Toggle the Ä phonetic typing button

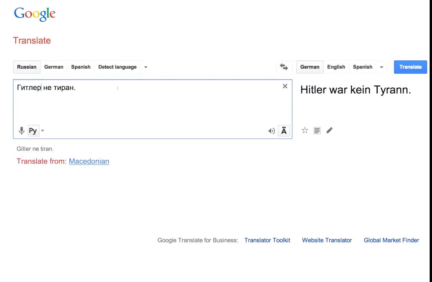click(284, 131)
